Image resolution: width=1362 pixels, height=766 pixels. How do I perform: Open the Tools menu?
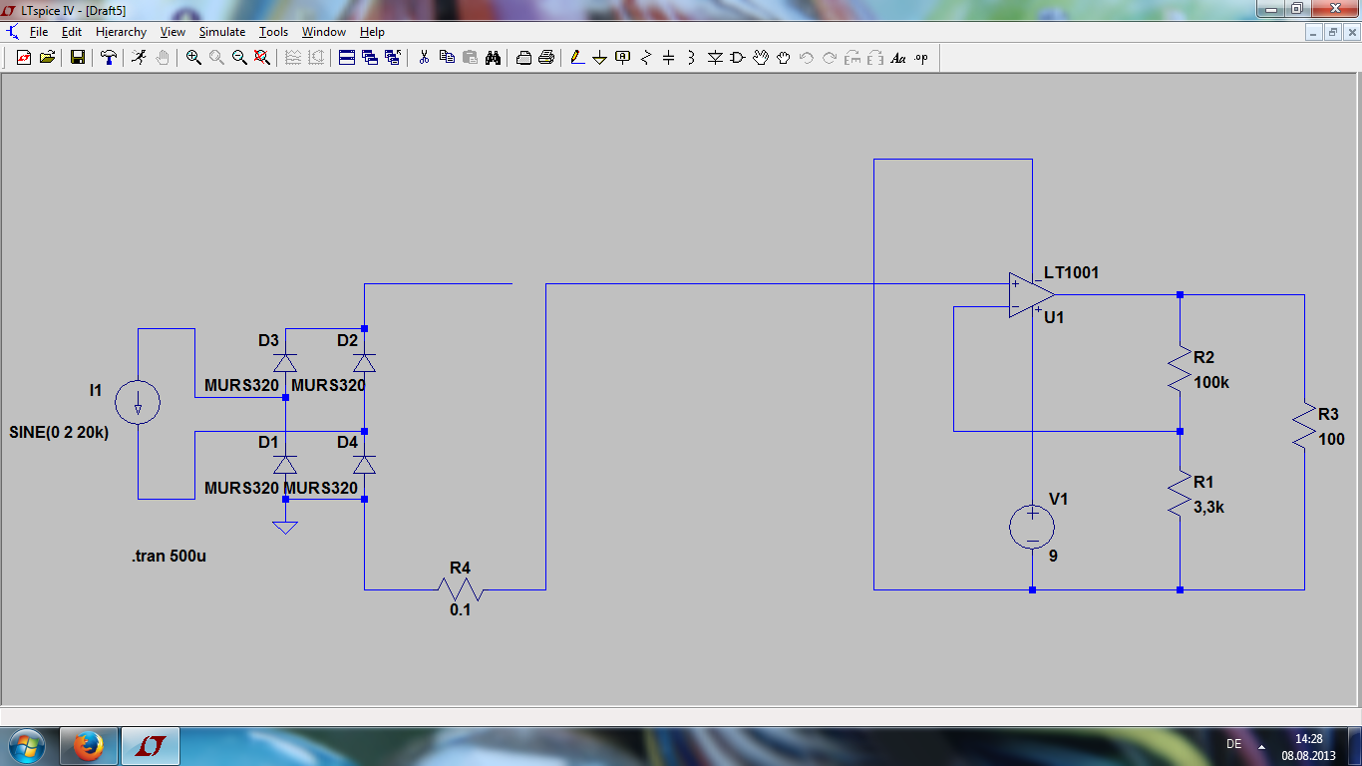[273, 32]
